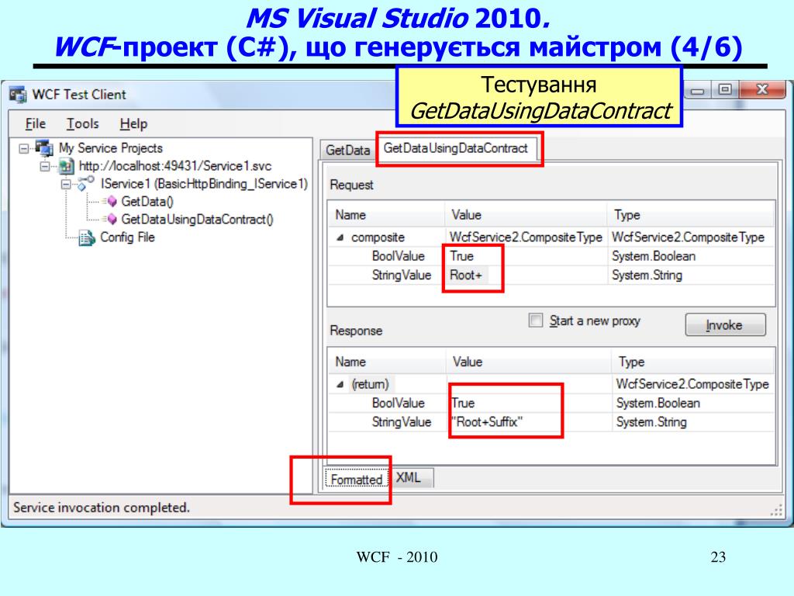This screenshot has height=596, width=794.
Task: Click the Response grid Type column header
Action: point(692,362)
